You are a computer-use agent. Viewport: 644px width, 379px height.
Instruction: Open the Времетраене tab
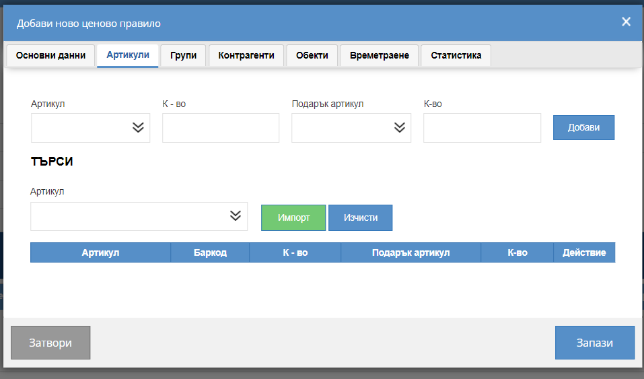tap(380, 55)
